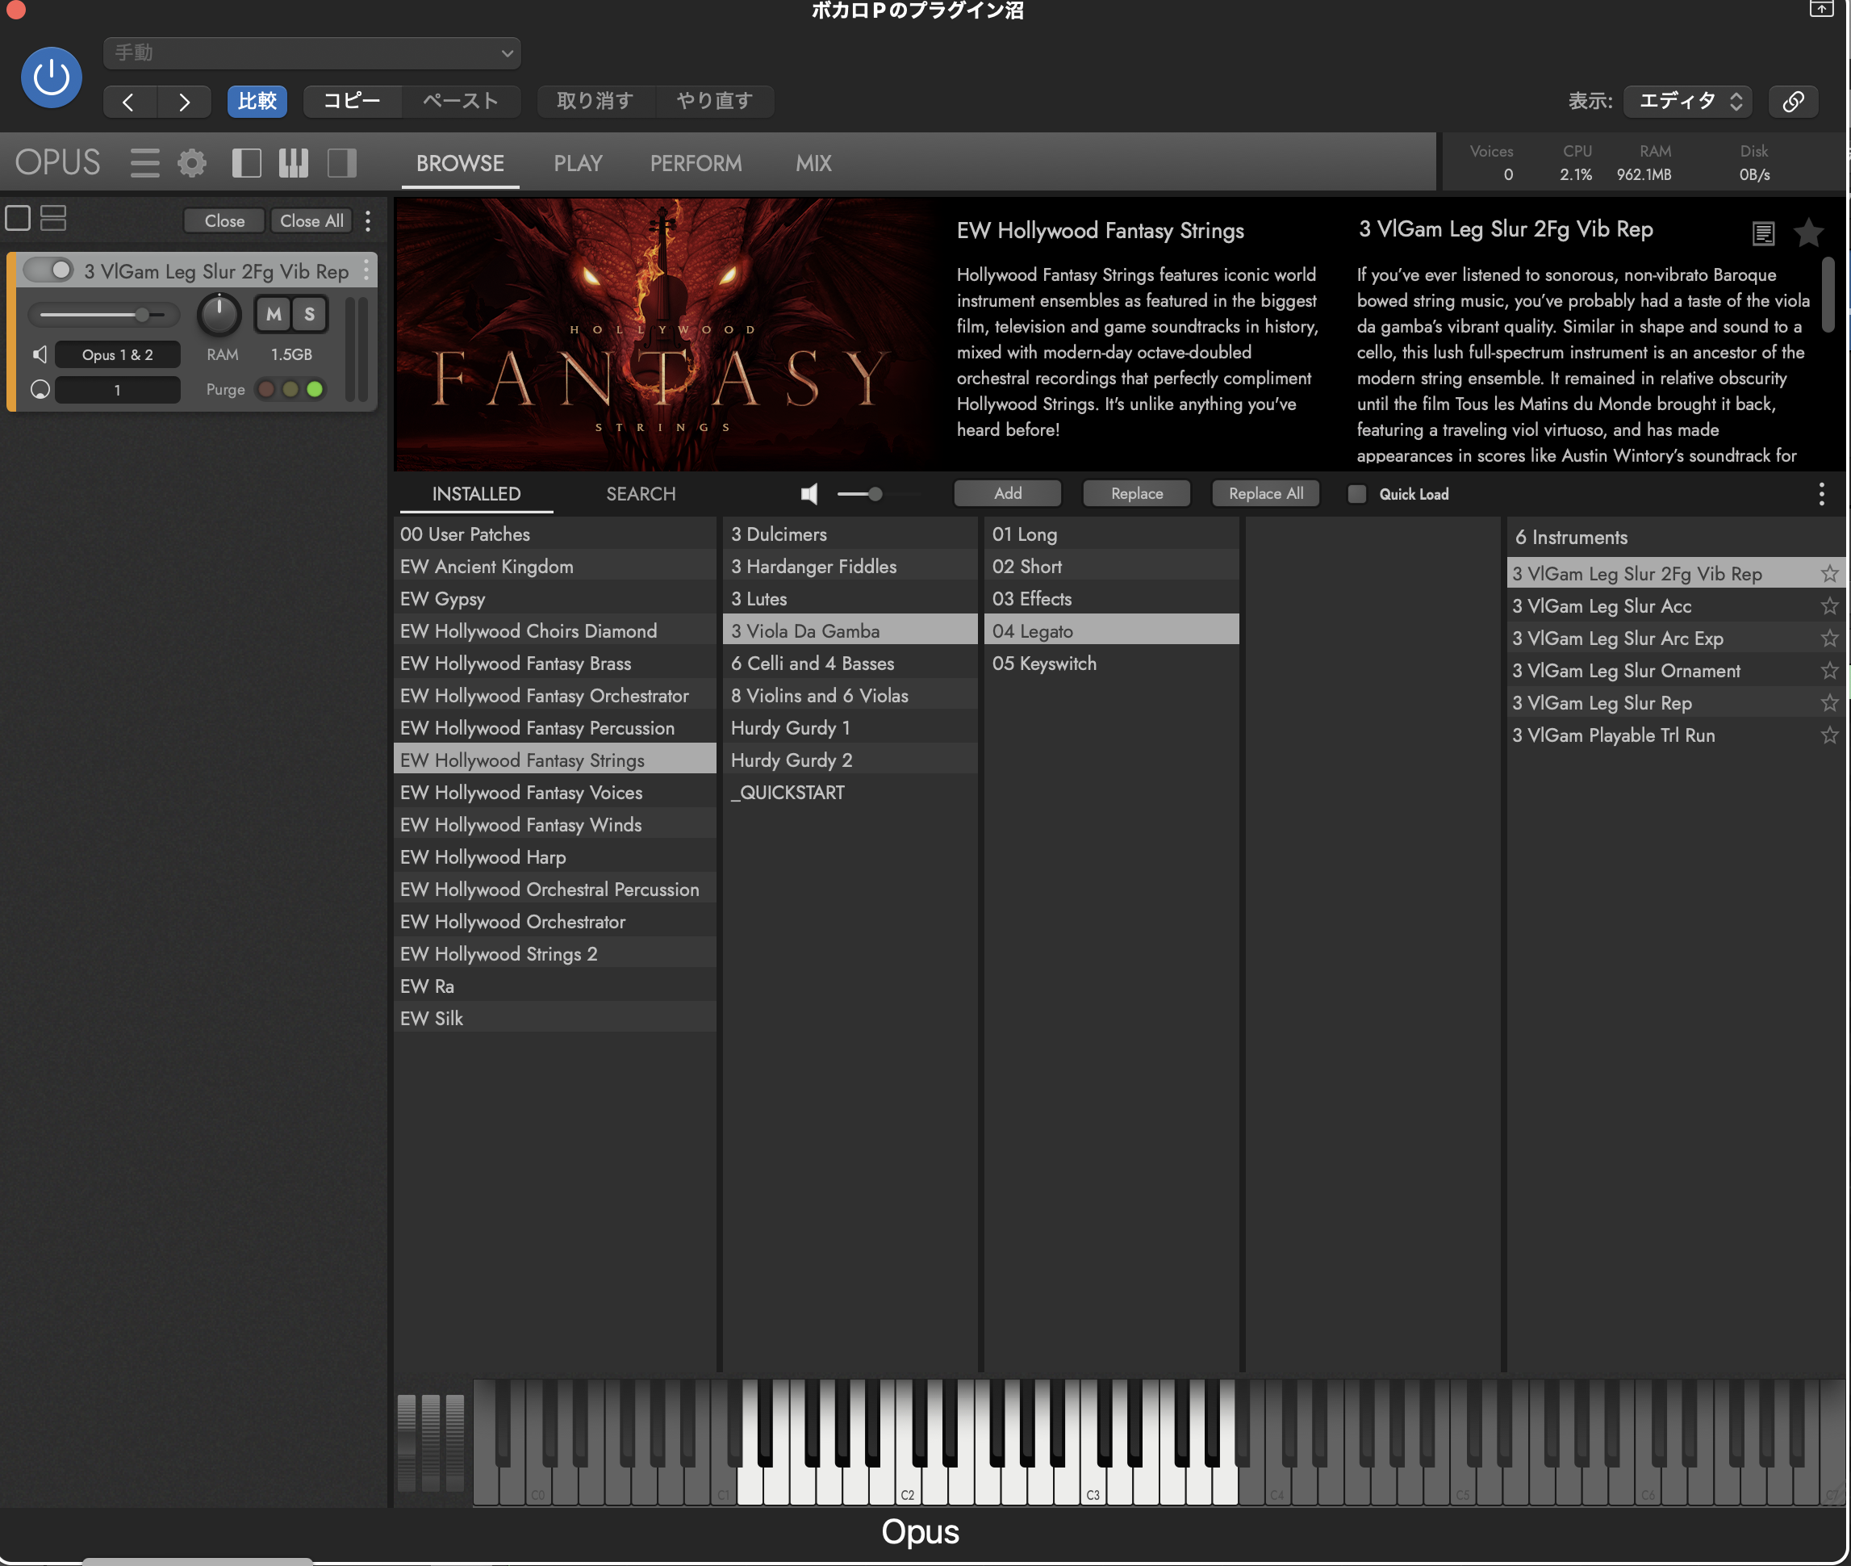Click the MIDI channel icon
1851x1566 pixels.
(x=40, y=390)
